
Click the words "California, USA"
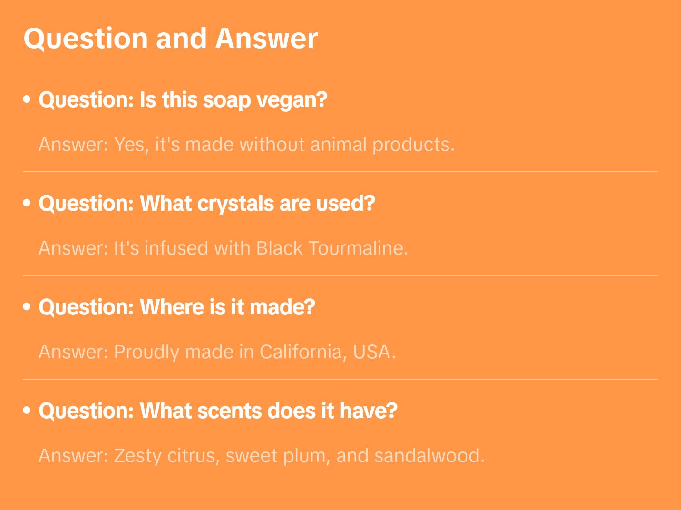pyautogui.click(x=327, y=352)
